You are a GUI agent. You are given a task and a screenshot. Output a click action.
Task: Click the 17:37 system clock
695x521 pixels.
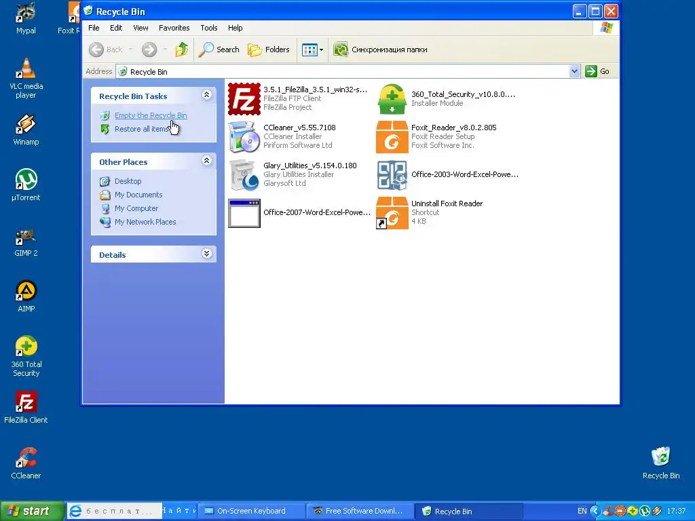coord(676,511)
